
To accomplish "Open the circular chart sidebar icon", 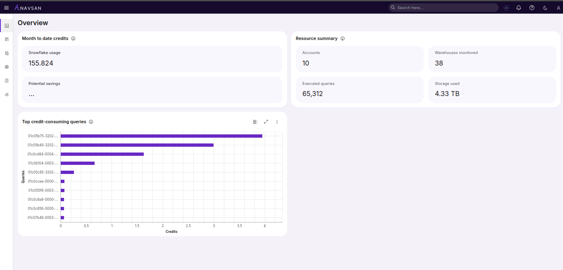I will 7,67.
